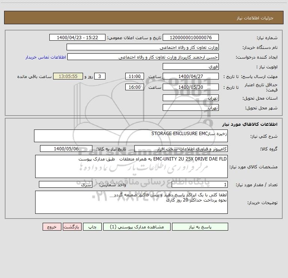Click the بازگشت back button

[72, 227]
